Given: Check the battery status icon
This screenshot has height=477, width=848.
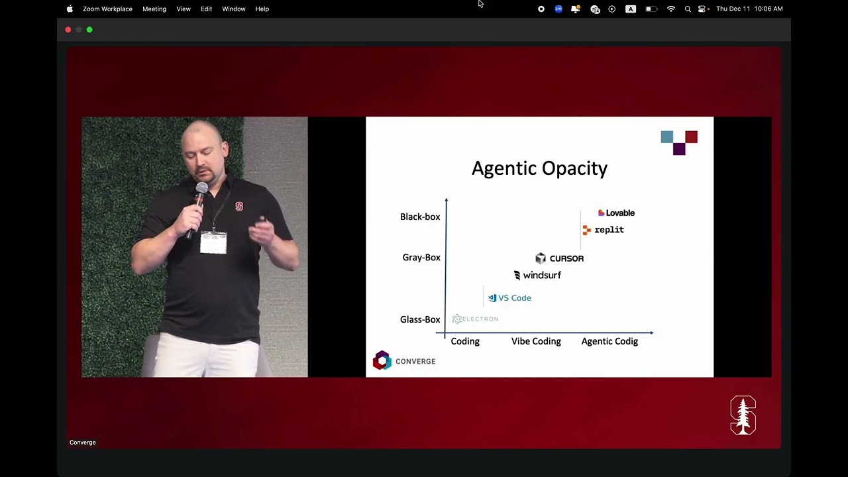Looking at the screenshot, I should [651, 9].
